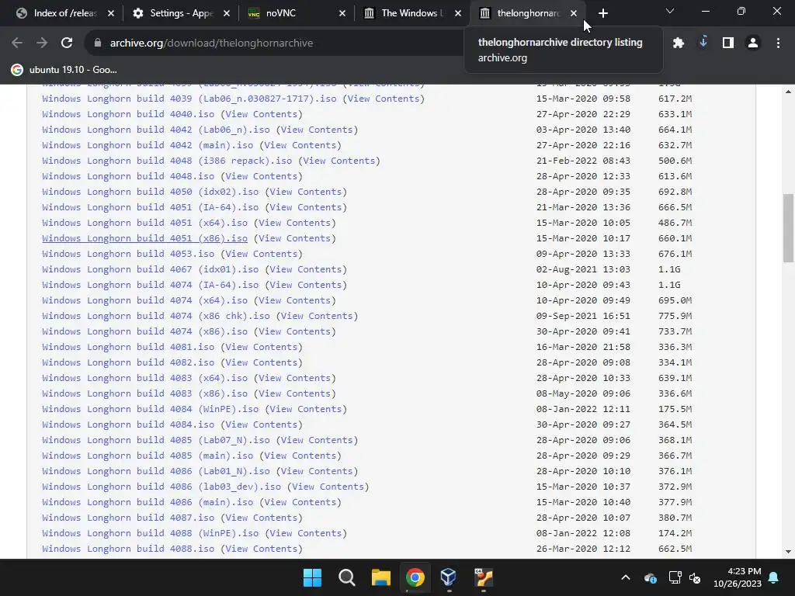Download Longhorn build 4050 (idx02).iso
Image resolution: width=795 pixels, height=596 pixels.
click(x=150, y=192)
